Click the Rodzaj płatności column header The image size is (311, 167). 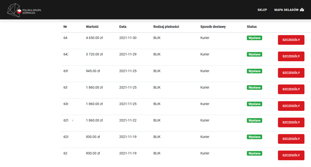click(166, 27)
